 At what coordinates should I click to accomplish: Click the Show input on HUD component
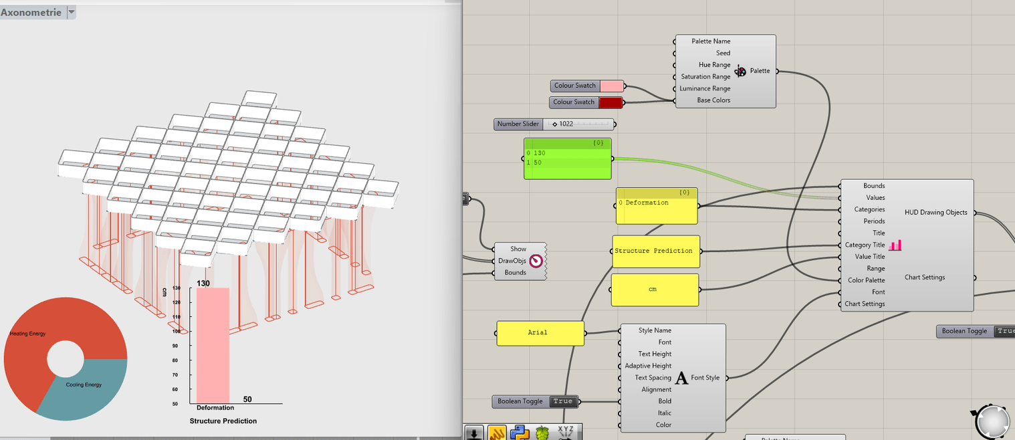[x=518, y=249]
